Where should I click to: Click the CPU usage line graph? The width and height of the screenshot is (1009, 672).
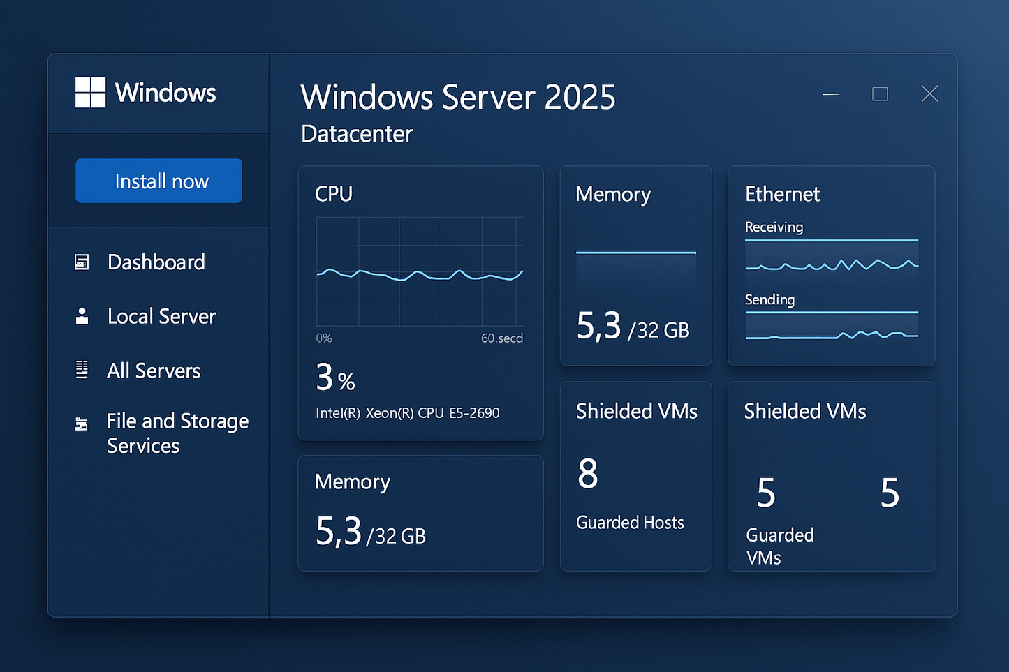click(x=420, y=272)
